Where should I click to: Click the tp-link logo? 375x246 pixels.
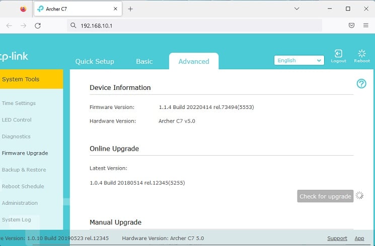coord(14,57)
